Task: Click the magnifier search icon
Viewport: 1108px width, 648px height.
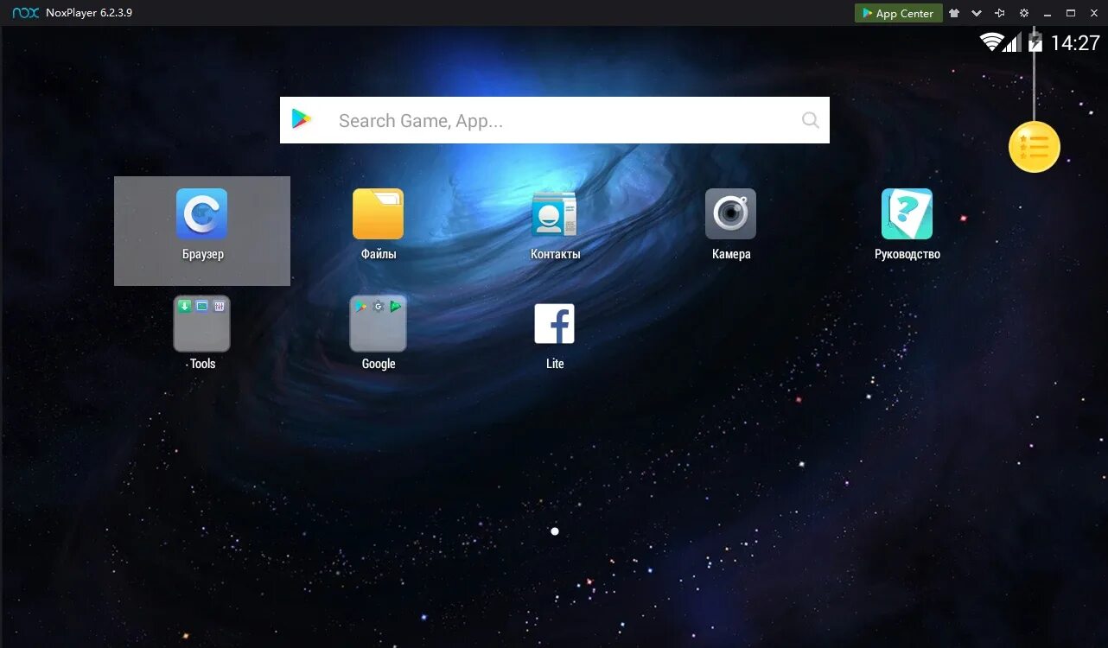Action: (x=811, y=120)
